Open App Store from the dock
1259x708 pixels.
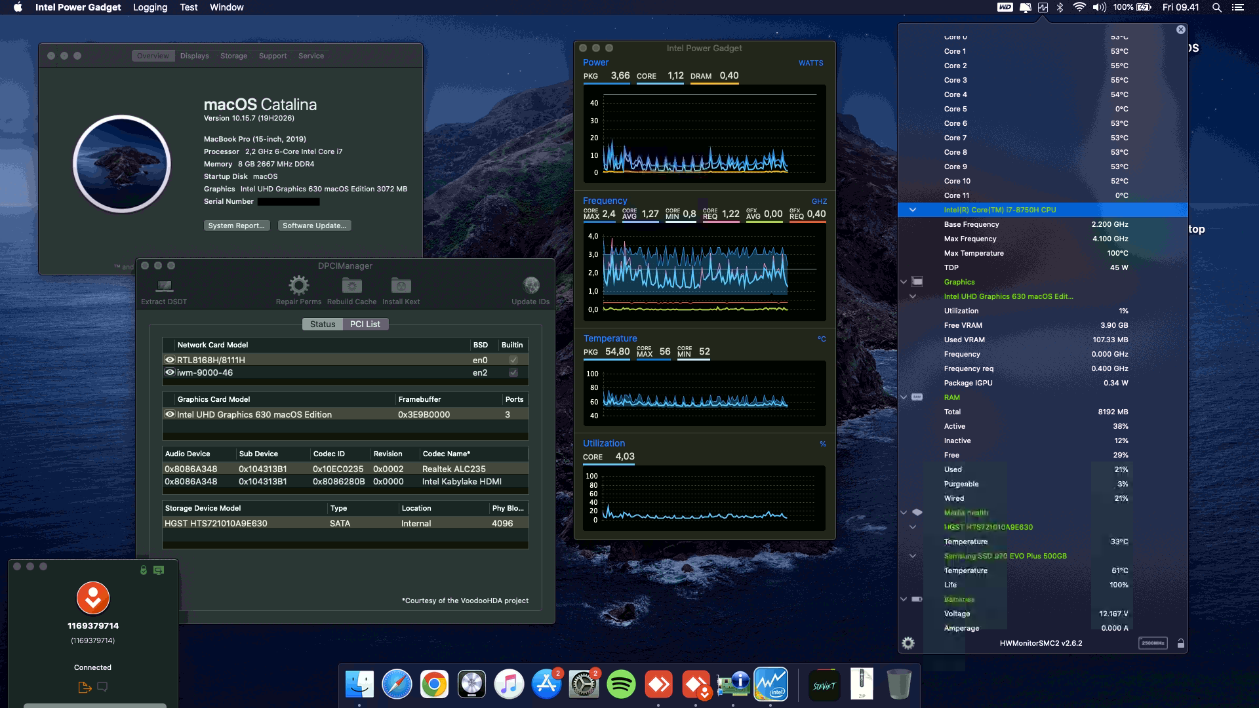[546, 684]
